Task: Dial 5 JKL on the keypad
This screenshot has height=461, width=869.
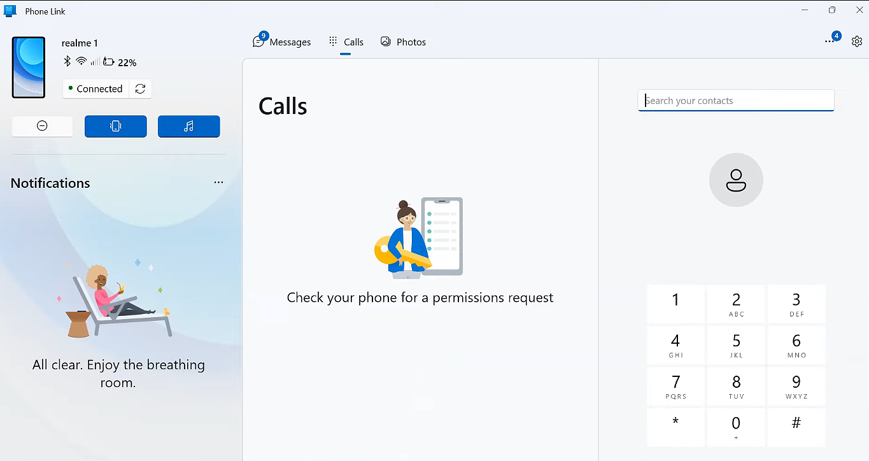Action: [736, 346]
